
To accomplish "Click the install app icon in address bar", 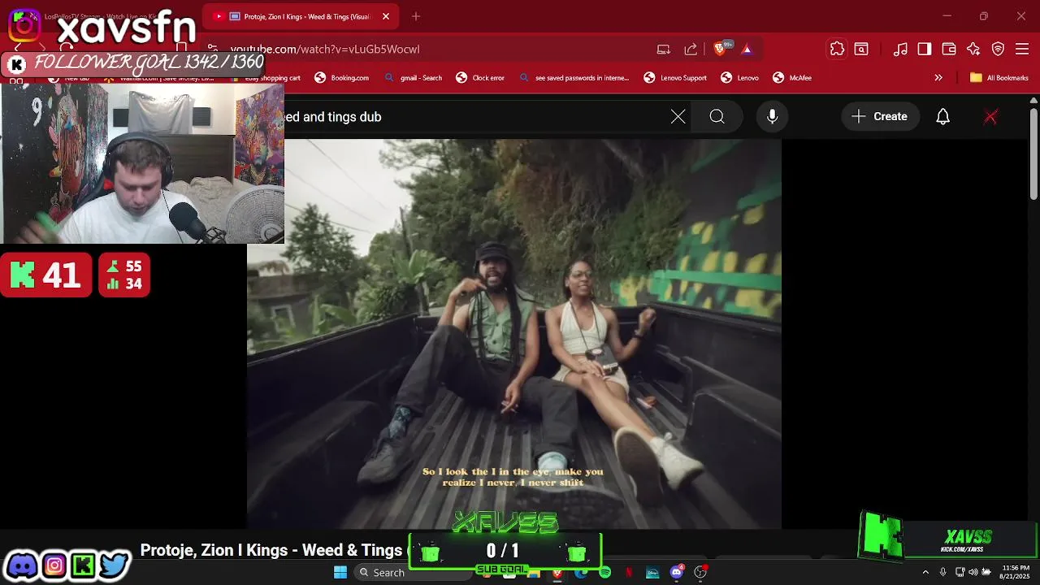I will (x=664, y=50).
